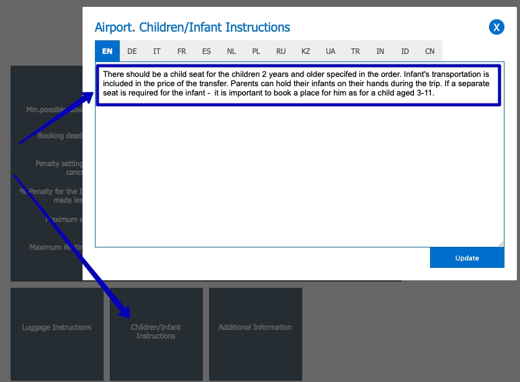Switch to the IT language tab

156,51
